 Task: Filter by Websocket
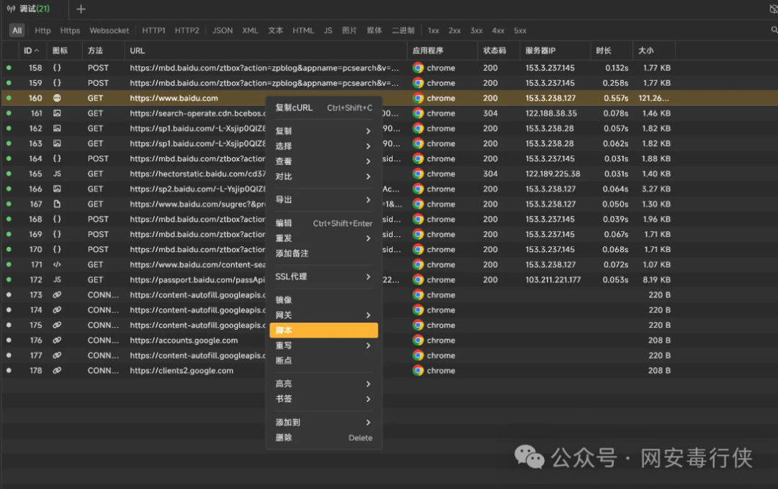109,30
